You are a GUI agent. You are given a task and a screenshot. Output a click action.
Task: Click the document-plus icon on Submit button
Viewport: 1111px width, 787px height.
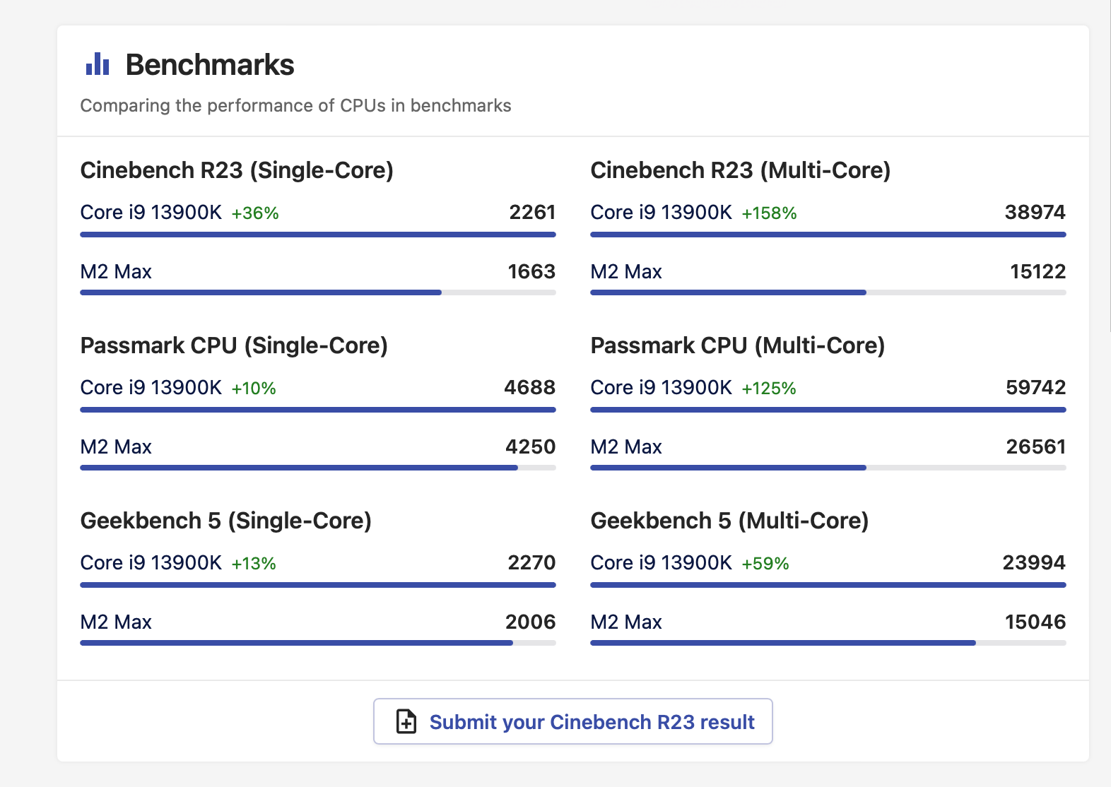[406, 721]
